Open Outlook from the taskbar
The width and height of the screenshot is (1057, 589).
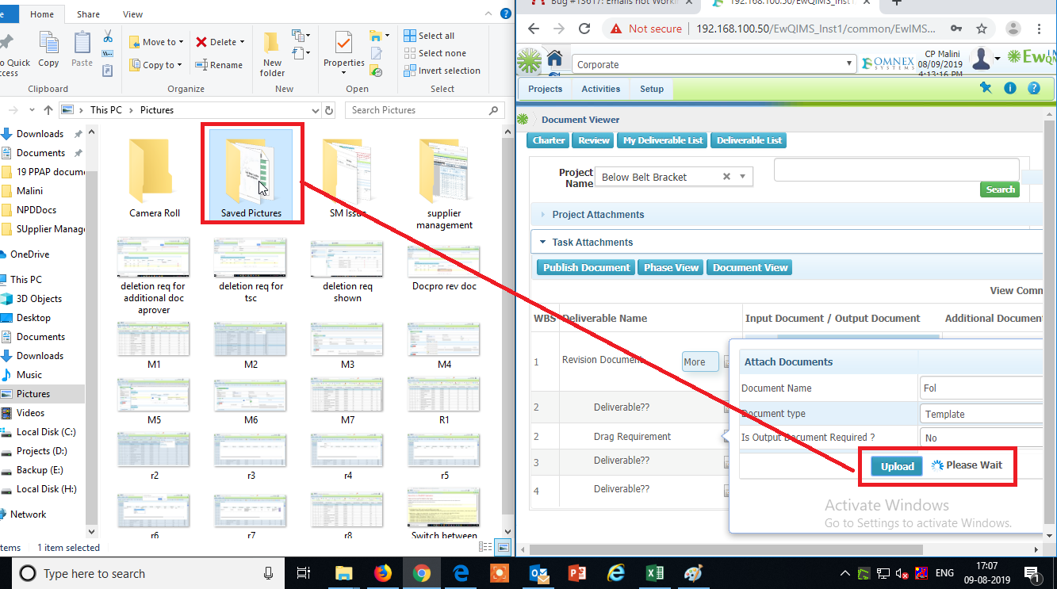click(x=538, y=572)
